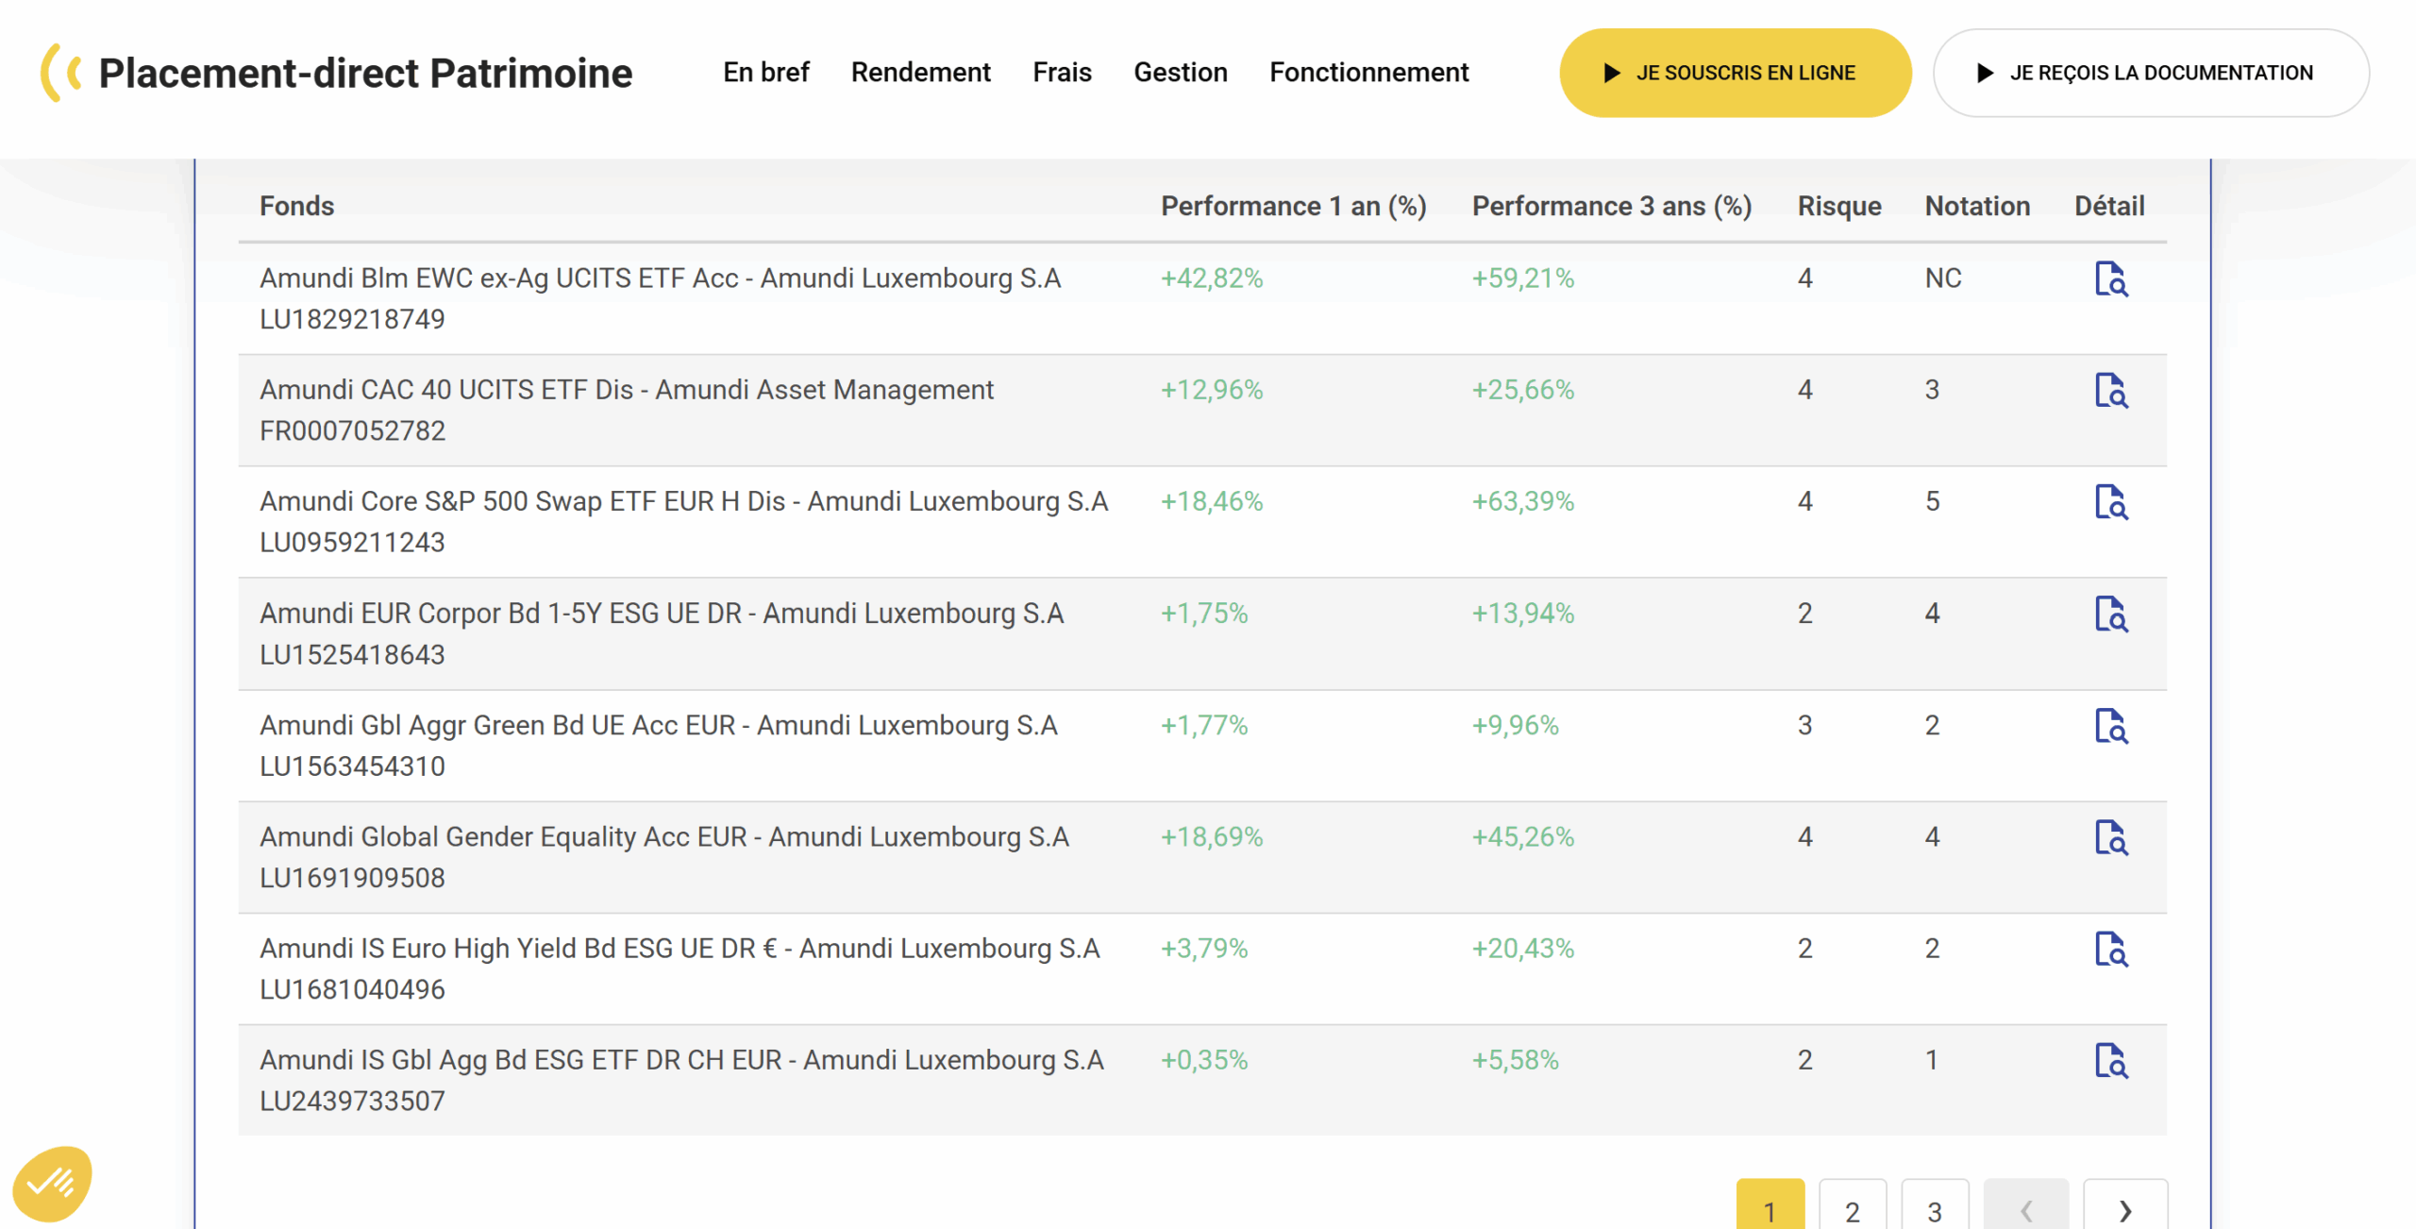Click ISIN code LU1691909508

352,877
